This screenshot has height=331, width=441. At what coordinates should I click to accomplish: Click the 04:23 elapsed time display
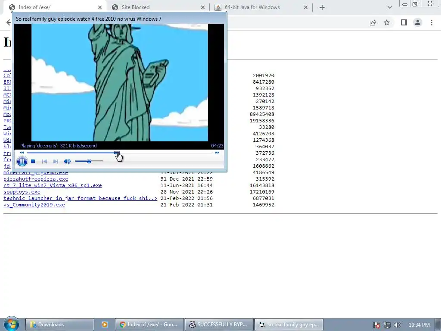pos(217,146)
